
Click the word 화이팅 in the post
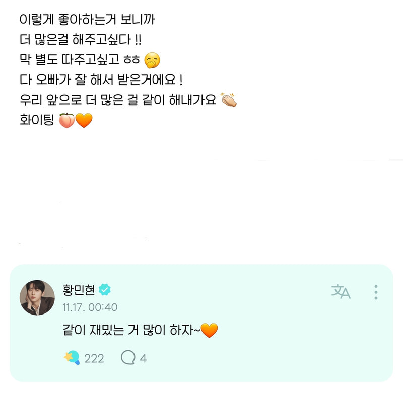click(x=36, y=121)
